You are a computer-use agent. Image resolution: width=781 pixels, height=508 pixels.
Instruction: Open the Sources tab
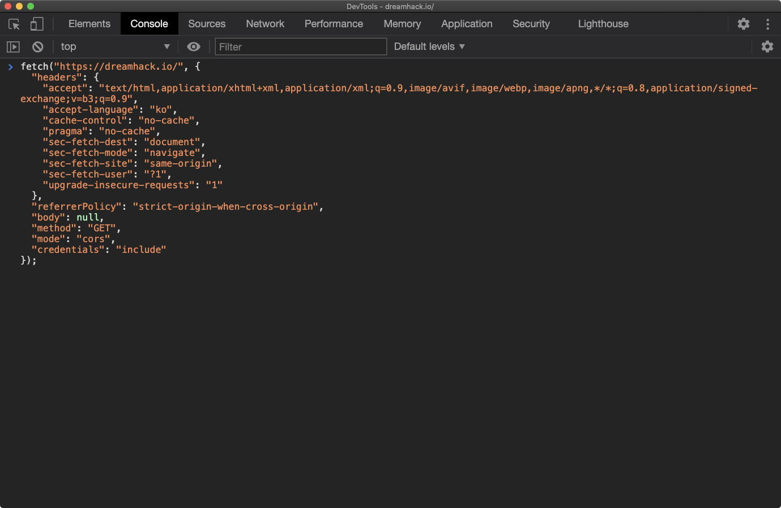pyautogui.click(x=207, y=24)
